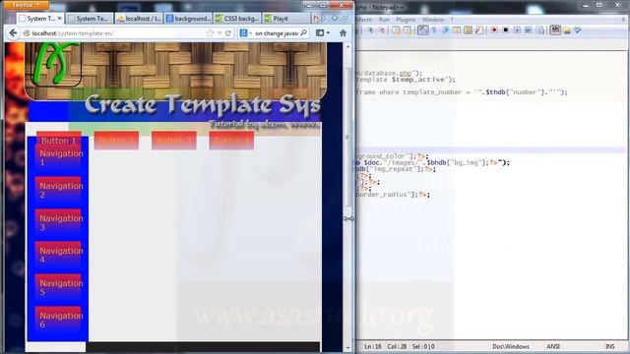Close the active System T... tab
The width and height of the screenshot is (630, 354).
coord(59,19)
